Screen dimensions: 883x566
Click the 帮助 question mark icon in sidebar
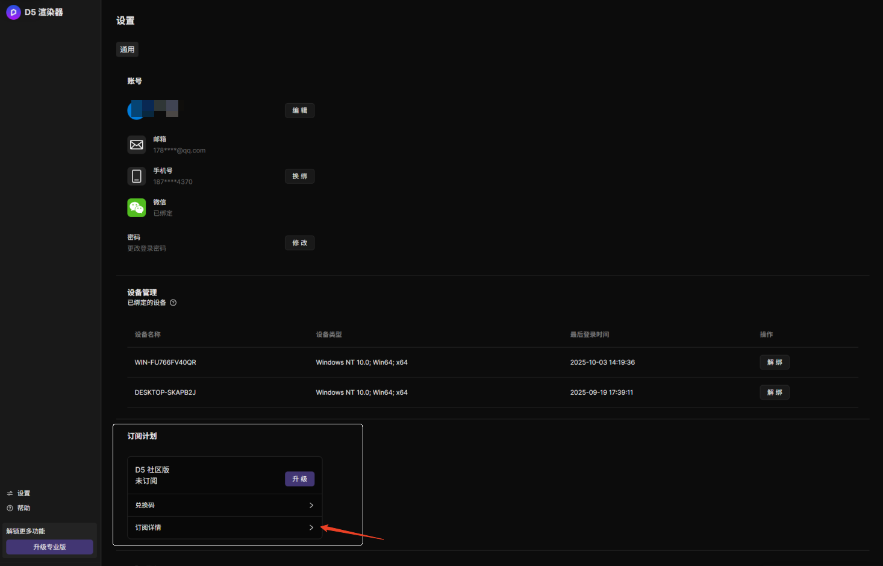point(10,508)
